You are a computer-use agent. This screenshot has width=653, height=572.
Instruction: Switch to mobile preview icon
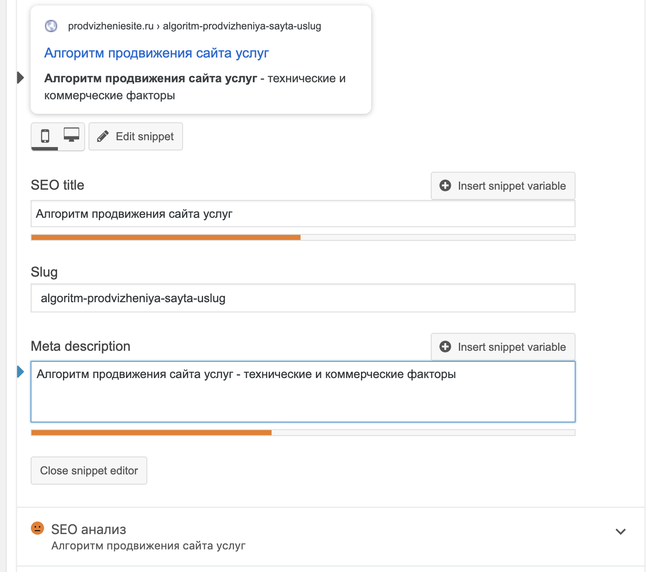click(x=45, y=136)
